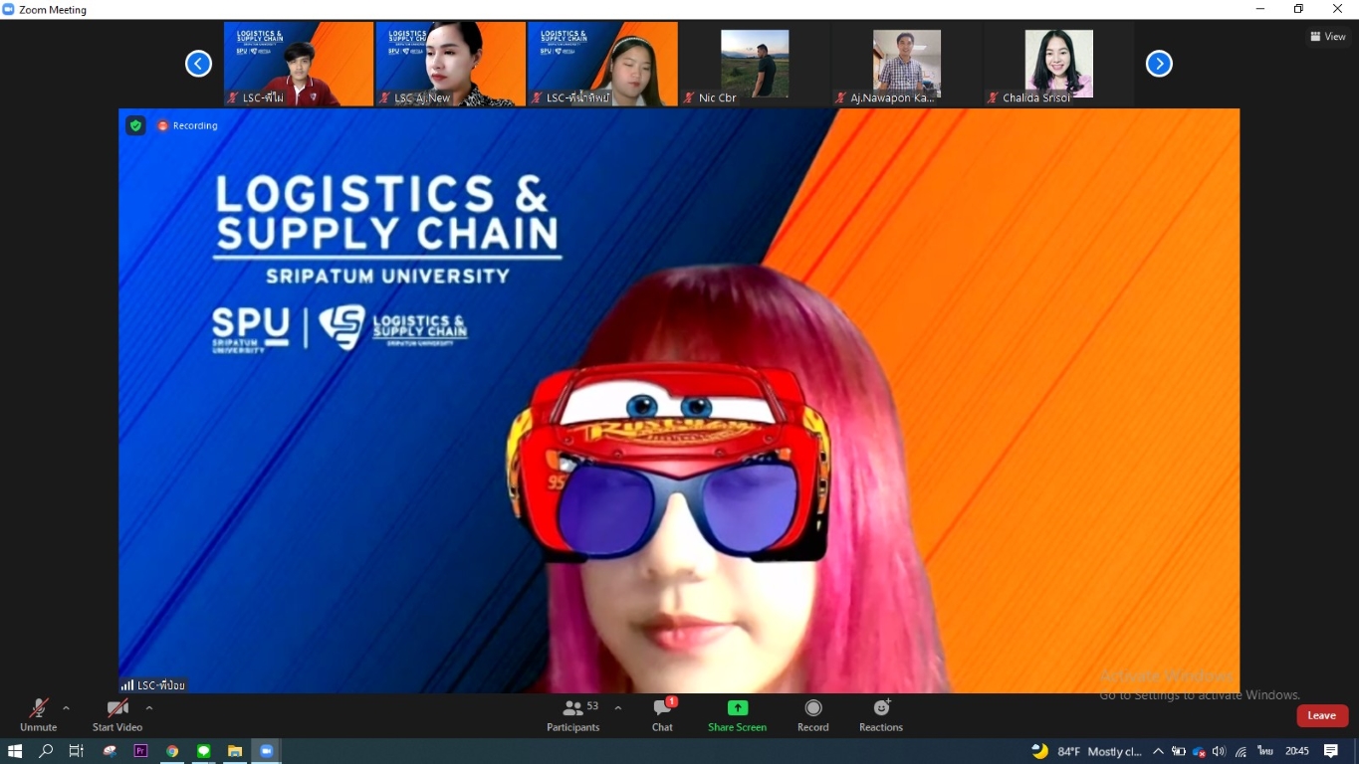Image resolution: width=1359 pixels, height=764 pixels.
Task: Select the Aj.Nawapon participant thumbnail
Action: pyautogui.click(x=906, y=64)
